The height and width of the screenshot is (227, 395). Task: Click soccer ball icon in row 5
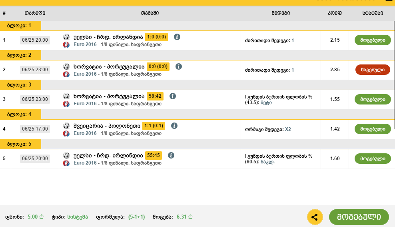click(66, 156)
